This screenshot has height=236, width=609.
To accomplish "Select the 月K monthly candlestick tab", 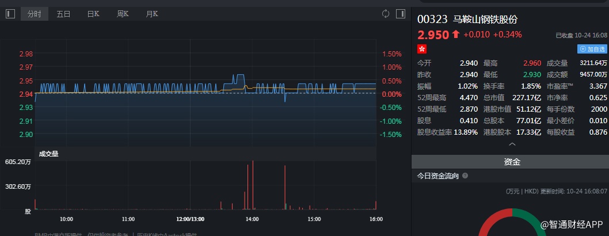I will (152, 14).
